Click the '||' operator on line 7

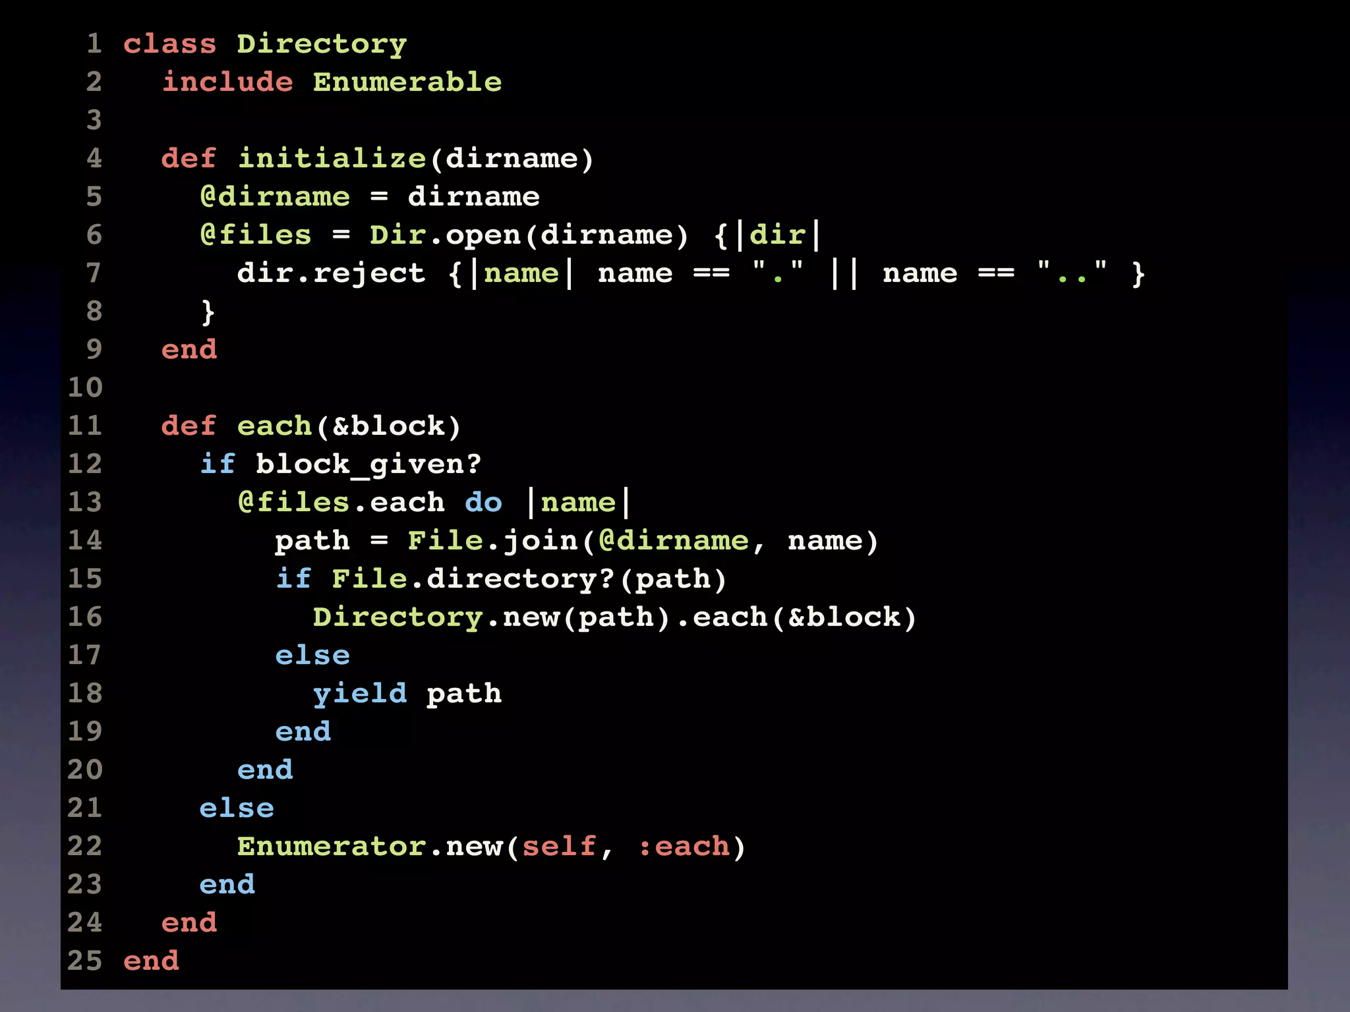coord(844,273)
